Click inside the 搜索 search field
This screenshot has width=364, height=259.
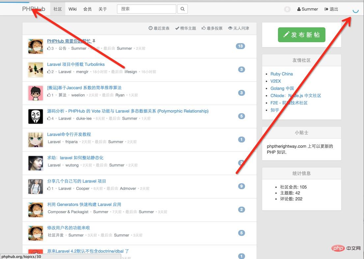tap(146, 9)
